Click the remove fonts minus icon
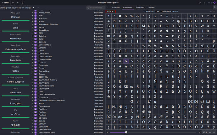Image resolution: width=217 pixels, height=135 pixels. pos(17,3)
